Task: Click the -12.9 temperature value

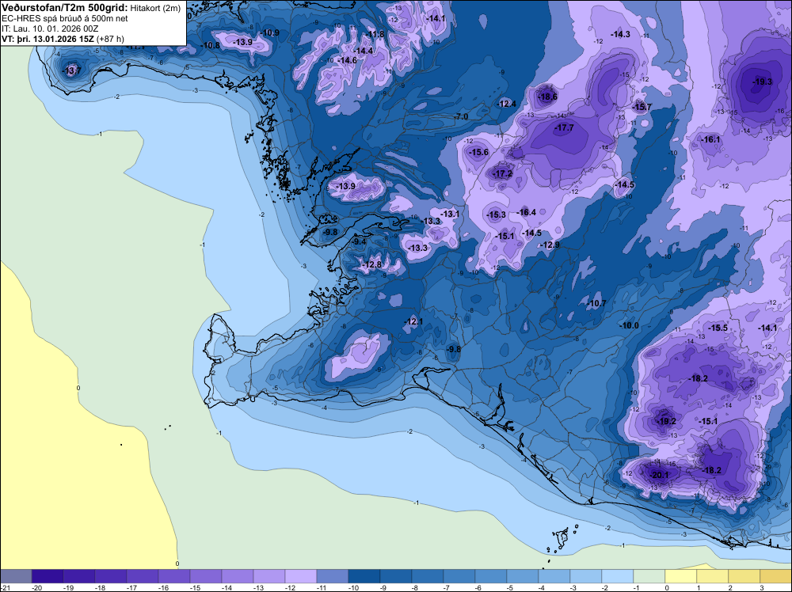Action: [550, 245]
